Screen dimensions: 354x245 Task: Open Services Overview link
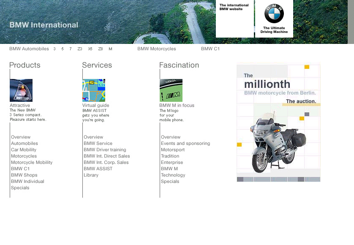(93, 137)
